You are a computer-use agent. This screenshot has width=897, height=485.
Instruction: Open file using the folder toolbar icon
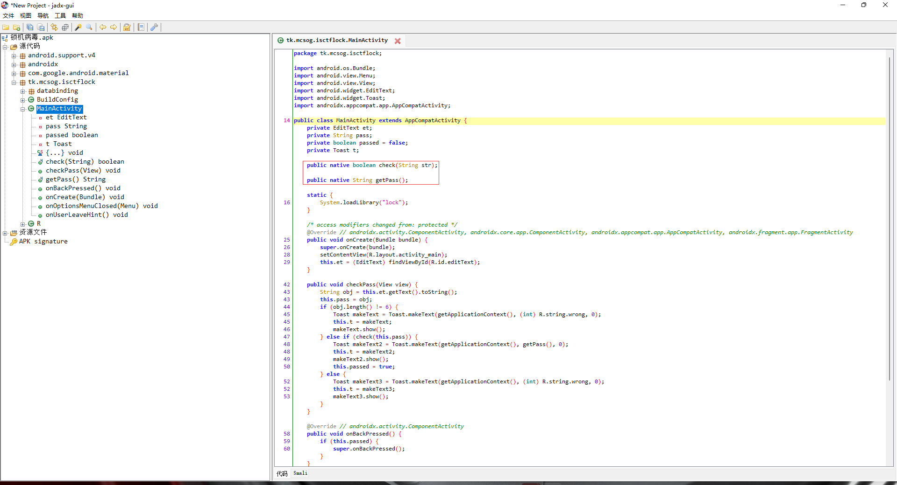pos(6,28)
